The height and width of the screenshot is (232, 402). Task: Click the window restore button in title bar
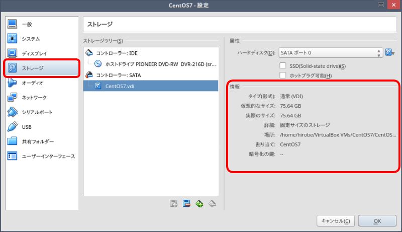[381, 5]
